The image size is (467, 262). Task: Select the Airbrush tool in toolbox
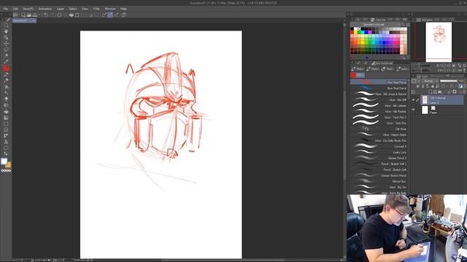click(x=6, y=87)
